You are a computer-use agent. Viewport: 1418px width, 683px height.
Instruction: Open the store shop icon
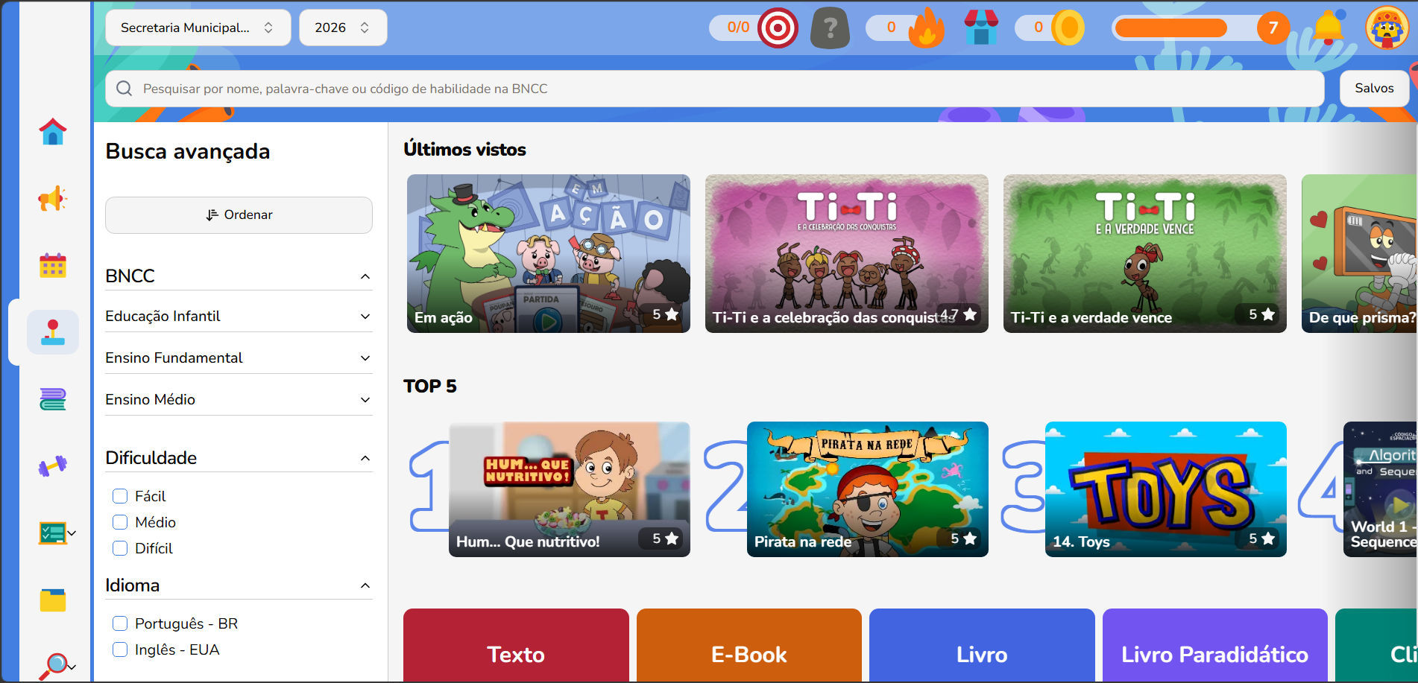click(981, 28)
